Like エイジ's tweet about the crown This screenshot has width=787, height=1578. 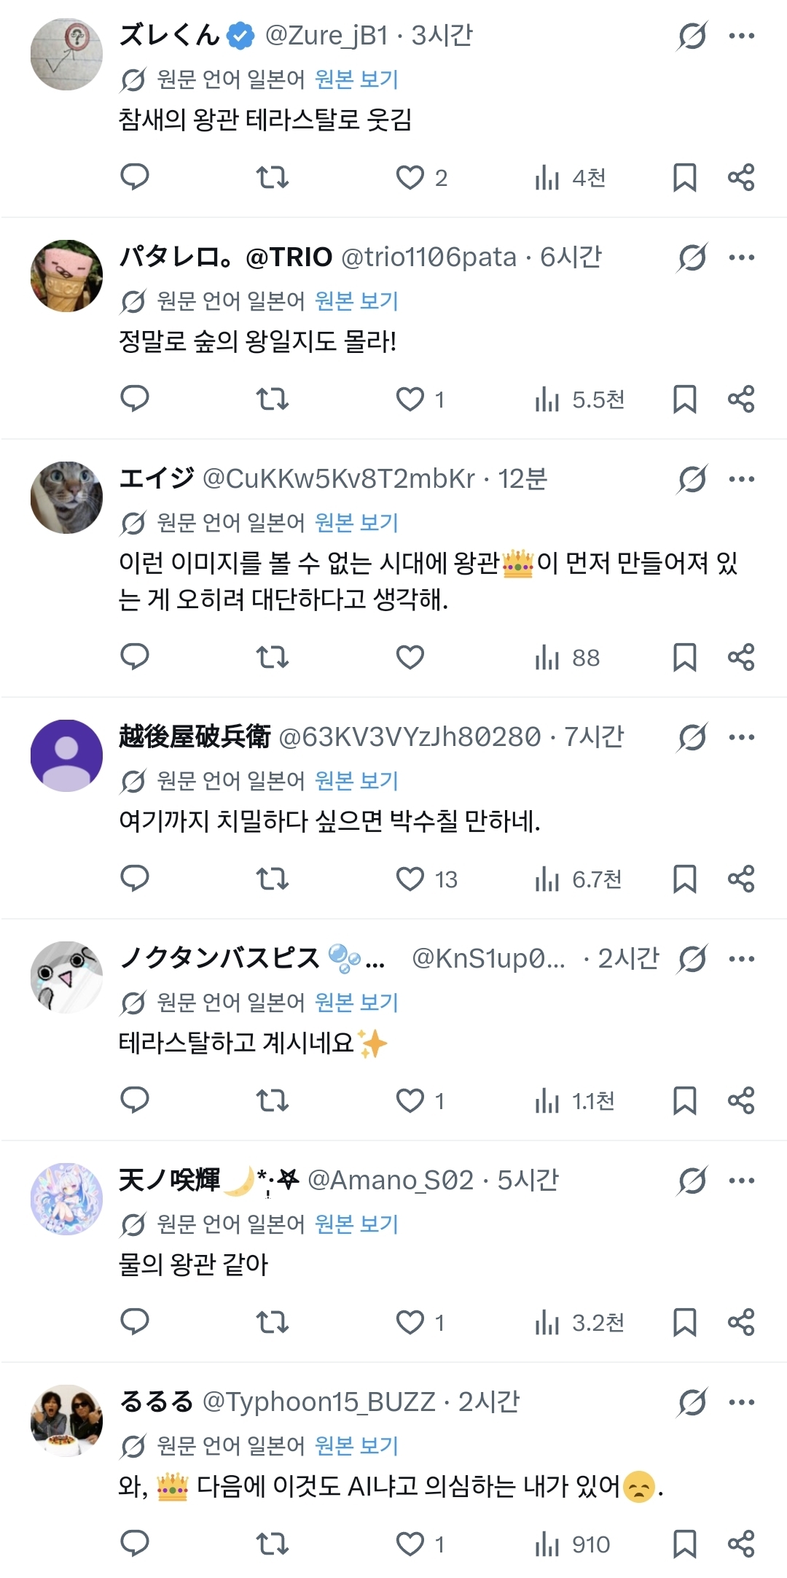click(x=410, y=657)
